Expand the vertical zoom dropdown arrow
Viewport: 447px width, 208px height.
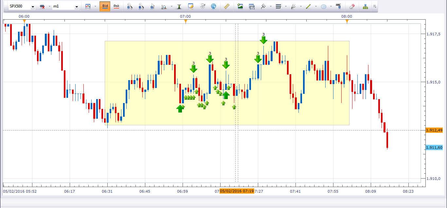[x=171, y=7]
